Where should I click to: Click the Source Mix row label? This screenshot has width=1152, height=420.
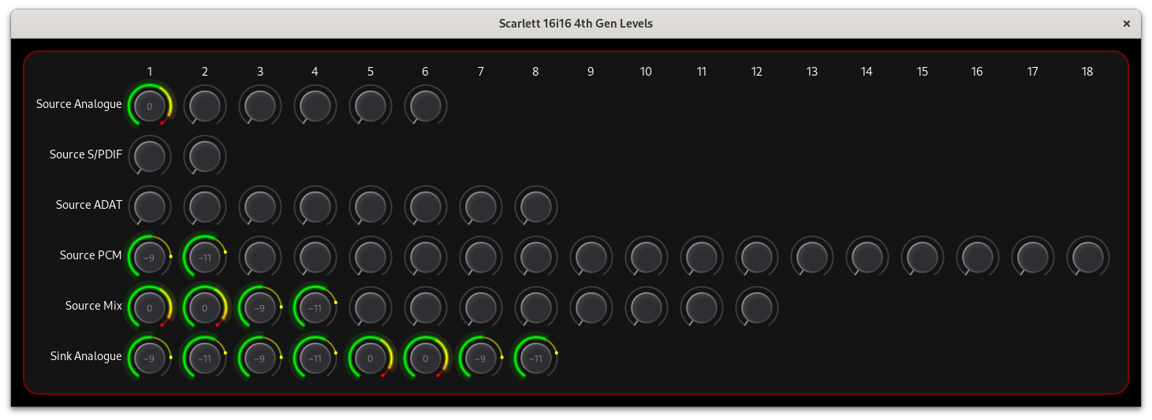93,306
